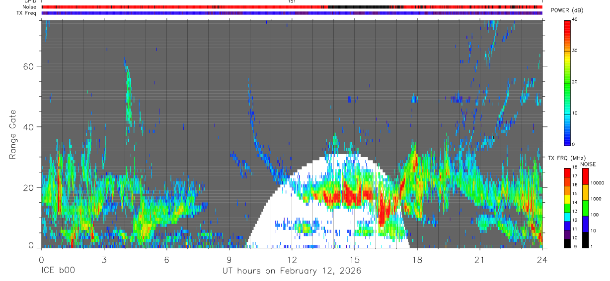Viewport: 610px width, 281px height.
Task: Click the TX FRQ (MHz) color scale bar
Action: click(x=567, y=208)
